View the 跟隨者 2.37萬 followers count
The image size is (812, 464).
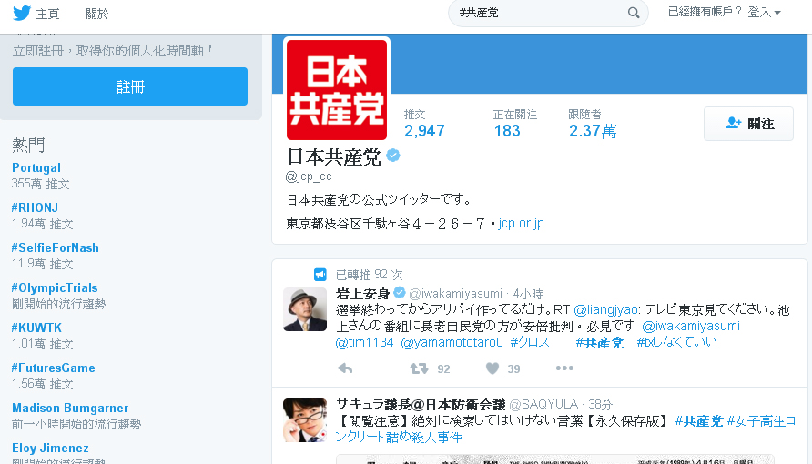pos(593,123)
